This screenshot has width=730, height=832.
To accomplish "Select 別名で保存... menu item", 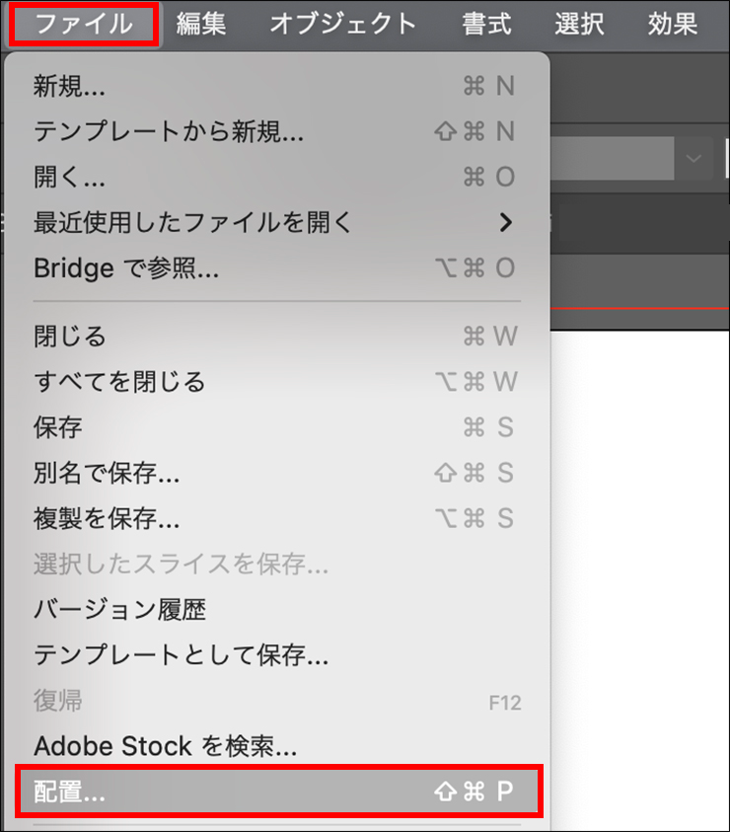I will [107, 473].
